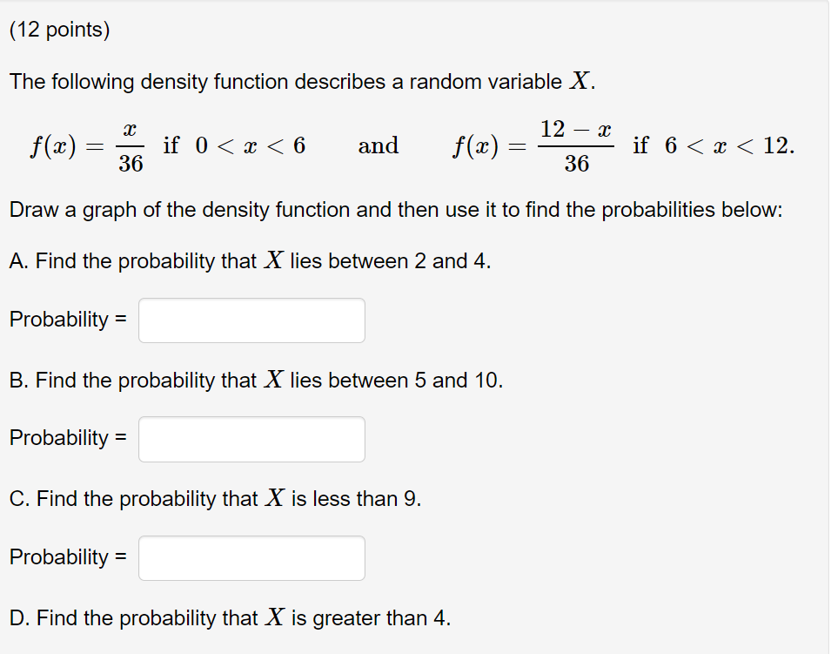Click the question A statement text

pyautogui.click(x=249, y=261)
